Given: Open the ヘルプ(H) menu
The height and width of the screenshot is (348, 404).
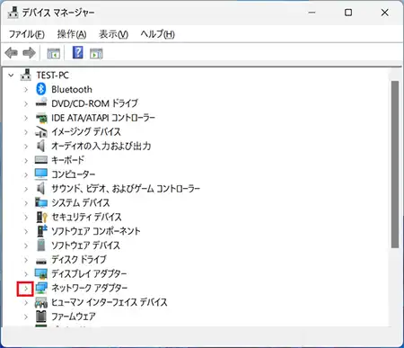Looking at the screenshot, I should click(x=158, y=34).
